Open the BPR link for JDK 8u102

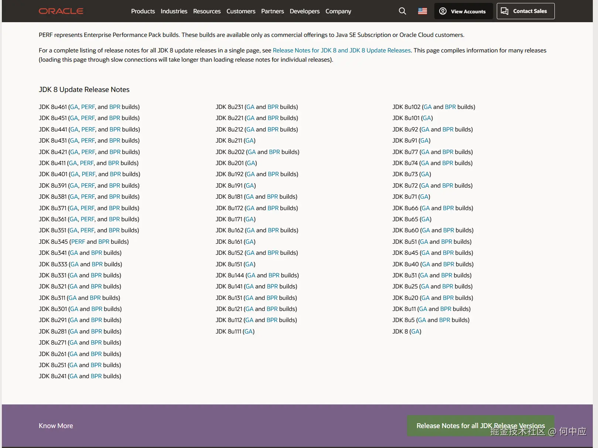pos(451,107)
